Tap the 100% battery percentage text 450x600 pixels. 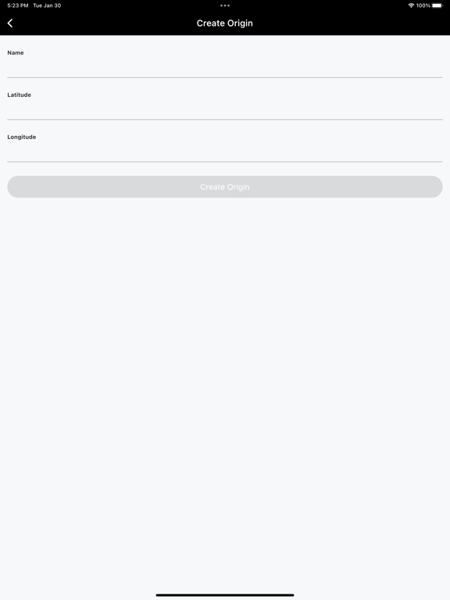[x=423, y=5]
